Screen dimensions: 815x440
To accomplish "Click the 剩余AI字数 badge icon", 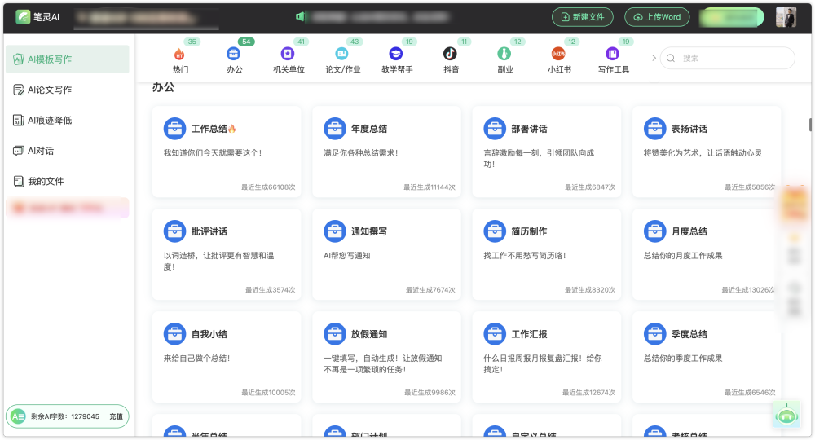I will pos(18,416).
